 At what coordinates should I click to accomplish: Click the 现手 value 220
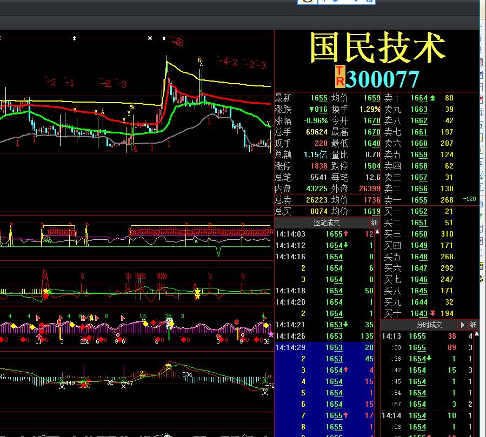coord(321,143)
